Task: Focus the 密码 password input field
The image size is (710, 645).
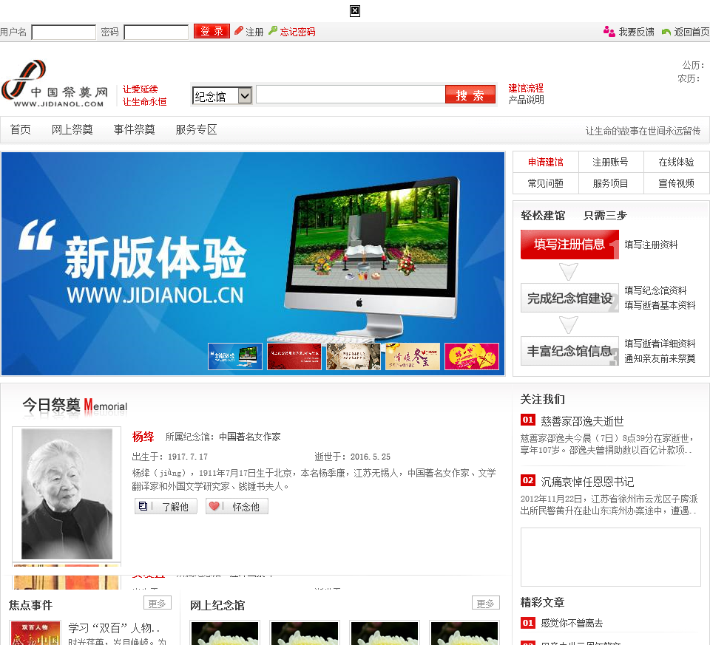Action: pyautogui.click(x=156, y=32)
